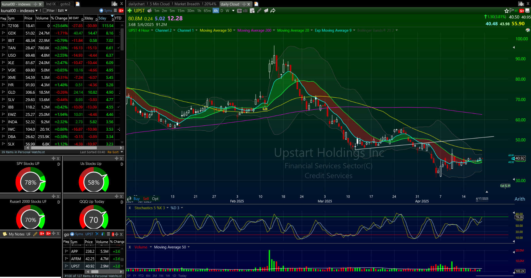Expand the timeframe dropdown arrow after W
531x278 pixels.
click(233, 10)
